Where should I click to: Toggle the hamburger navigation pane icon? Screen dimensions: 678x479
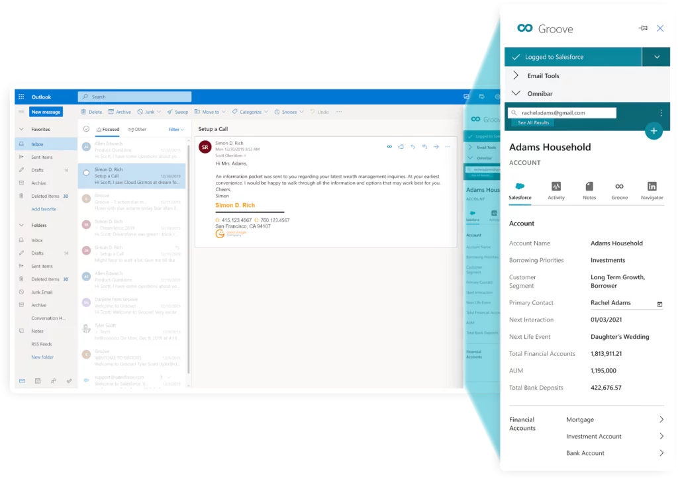(x=21, y=112)
